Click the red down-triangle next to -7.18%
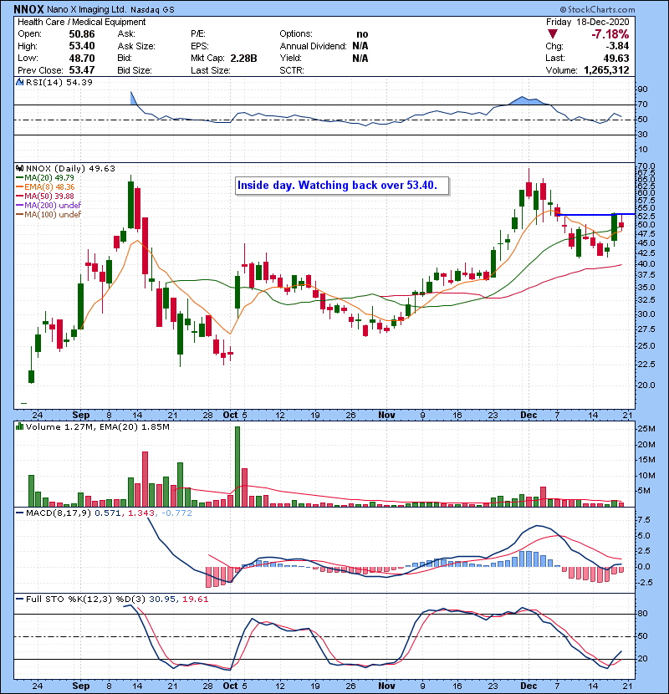Screen dimensions: 669x694 (552, 34)
